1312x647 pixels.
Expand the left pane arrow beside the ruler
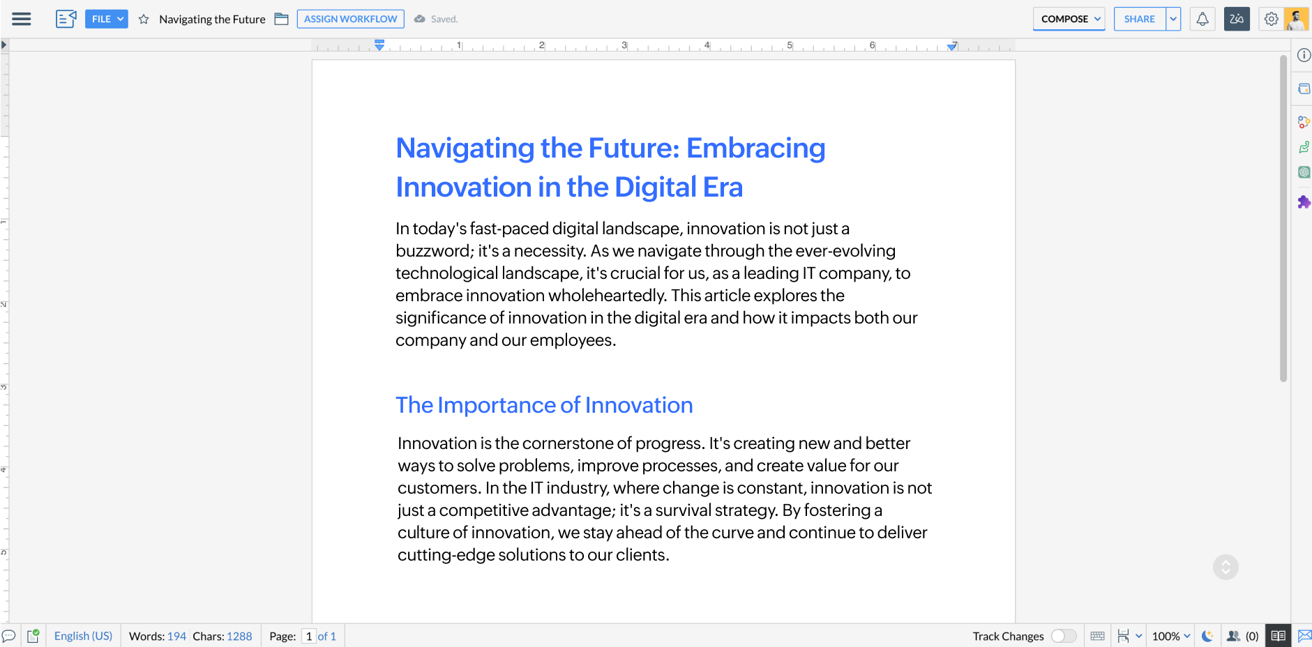[4, 45]
